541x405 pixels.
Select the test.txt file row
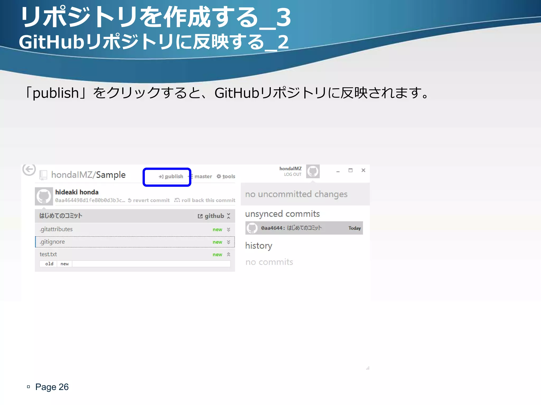tap(135, 254)
